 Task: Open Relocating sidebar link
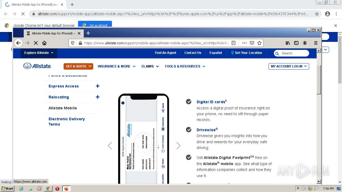[x=59, y=97]
